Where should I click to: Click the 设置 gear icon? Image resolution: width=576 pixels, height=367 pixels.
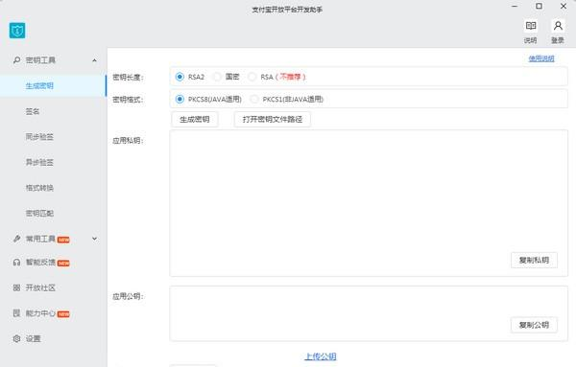pyautogui.click(x=16, y=339)
